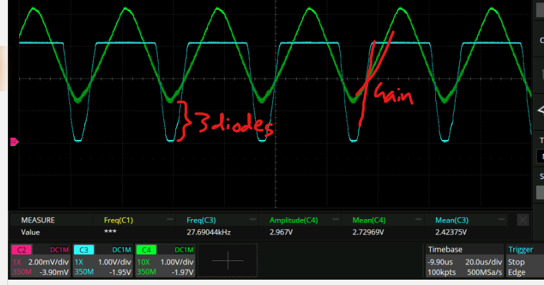Close the MEASURE results panel
The width and height of the screenshot is (544, 285).
523,220
